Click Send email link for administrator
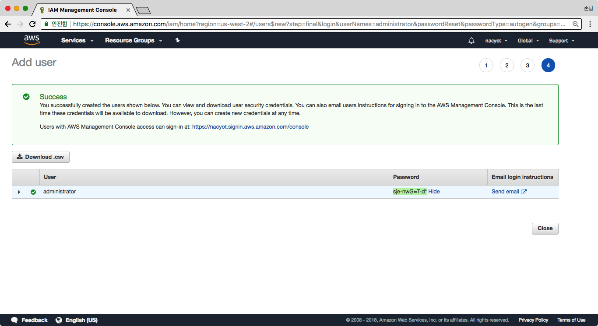Viewport: 598px width, 326px height. coord(505,192)
